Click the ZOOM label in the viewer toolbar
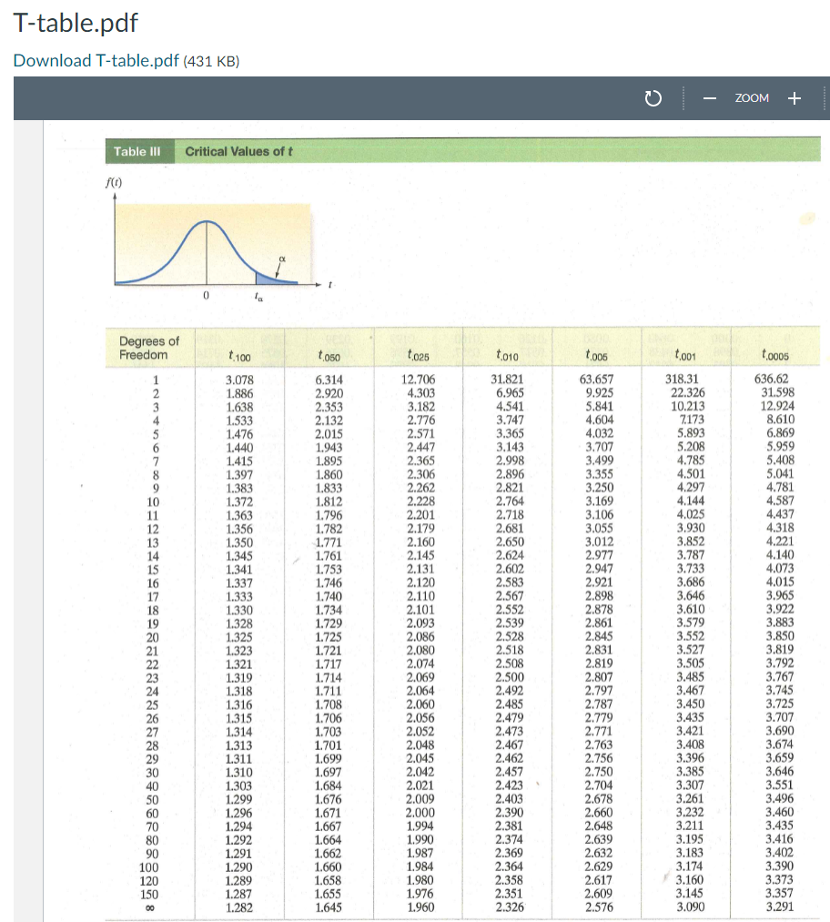 tap(751, 98)
